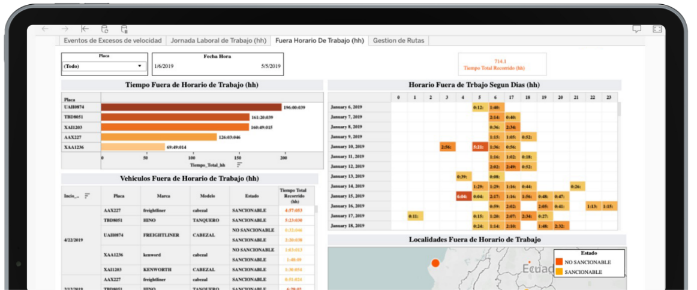Select the UAH0874 bar in the chart
Viewport: 697px width, 290px height.
click(191, 107)
